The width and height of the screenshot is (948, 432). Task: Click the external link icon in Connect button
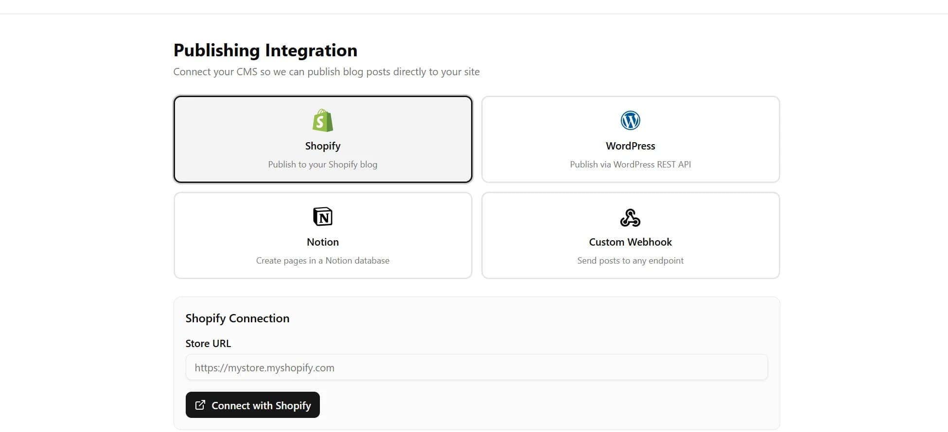point(200,405)
